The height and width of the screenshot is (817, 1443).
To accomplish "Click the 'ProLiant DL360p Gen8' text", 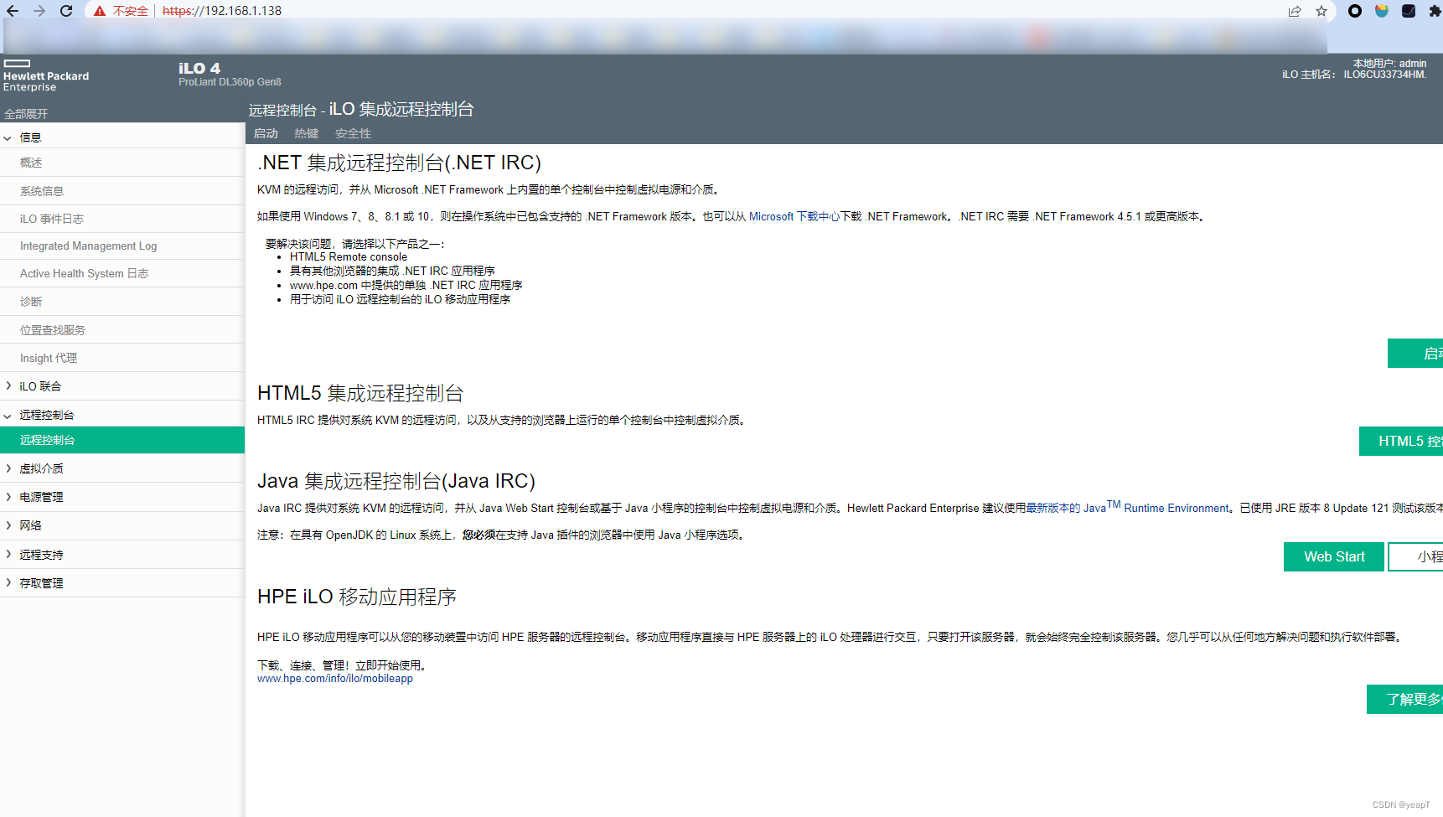I will pyautogui.click(x=230, y=82).
